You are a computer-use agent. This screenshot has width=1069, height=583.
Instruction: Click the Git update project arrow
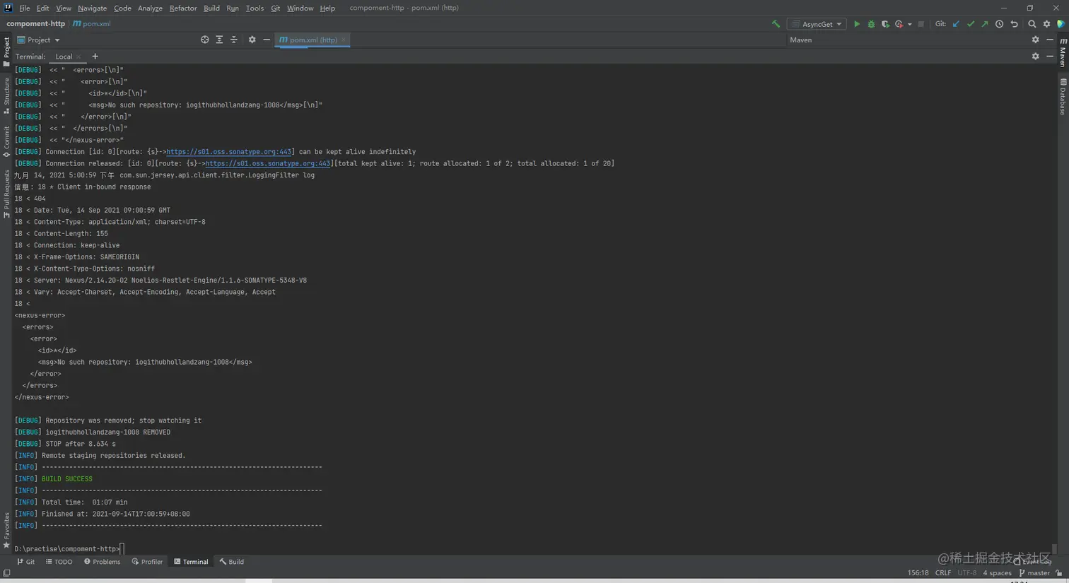tap(956, 24)
